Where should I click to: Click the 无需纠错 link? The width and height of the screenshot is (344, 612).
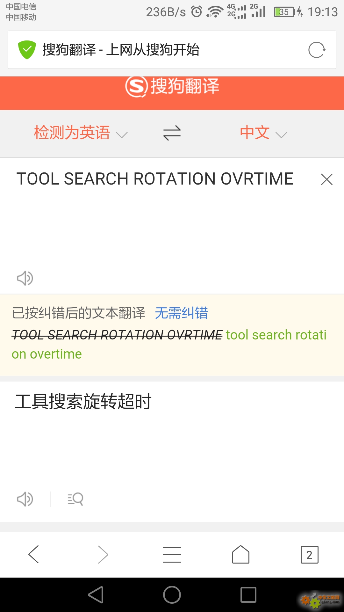(181, 313)
